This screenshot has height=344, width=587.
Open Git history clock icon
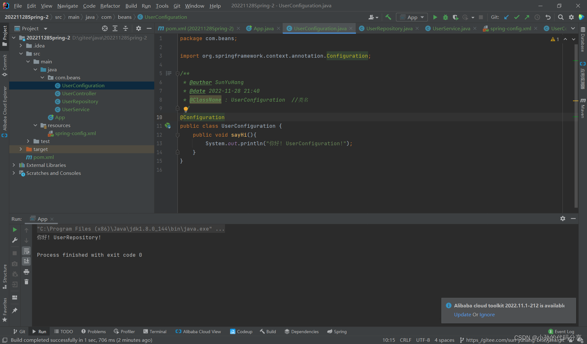click(537, 17)
